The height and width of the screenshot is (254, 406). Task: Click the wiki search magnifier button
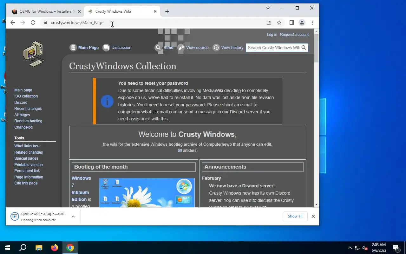(x=304, y=48)
